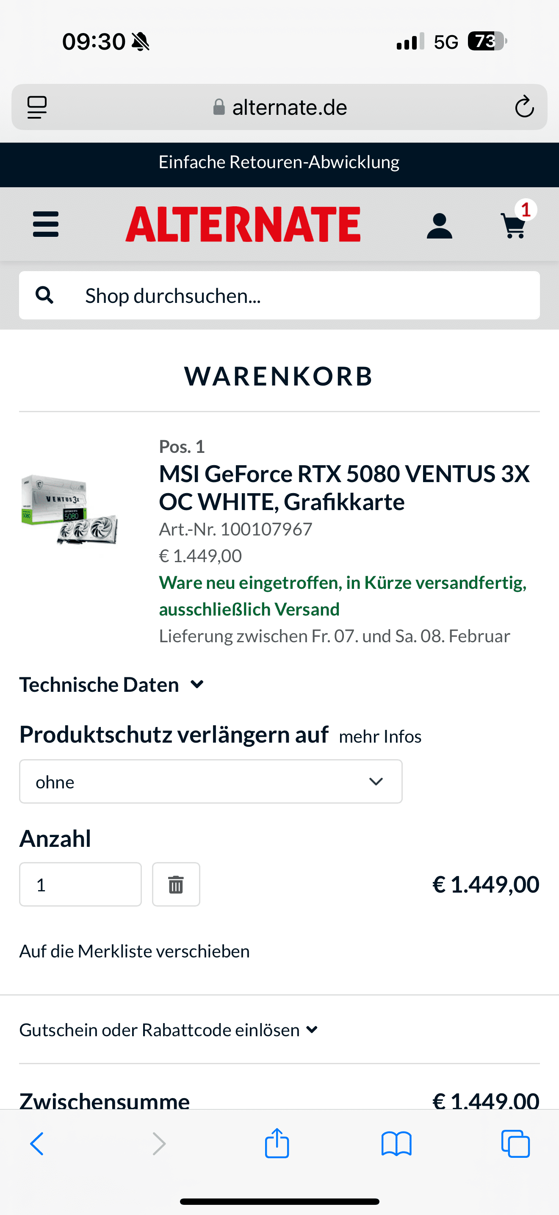Viewport: 559px width, 1215px height.
Task: Tap the graphics card product thumbnail
Action: point(69,509)
